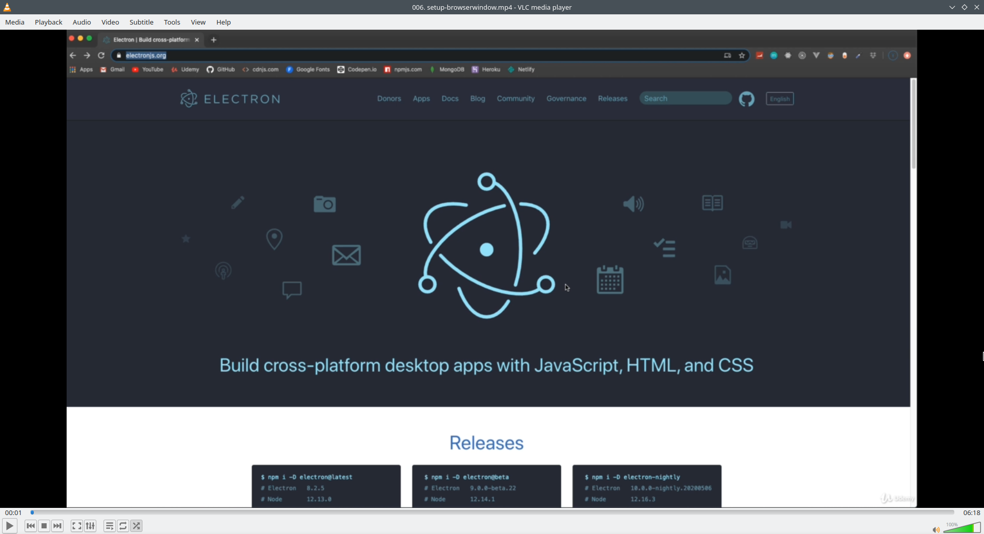This screenshot has width=984, height=534.
Task: Open the Donors page link
Action: click(x=389, y=98)
